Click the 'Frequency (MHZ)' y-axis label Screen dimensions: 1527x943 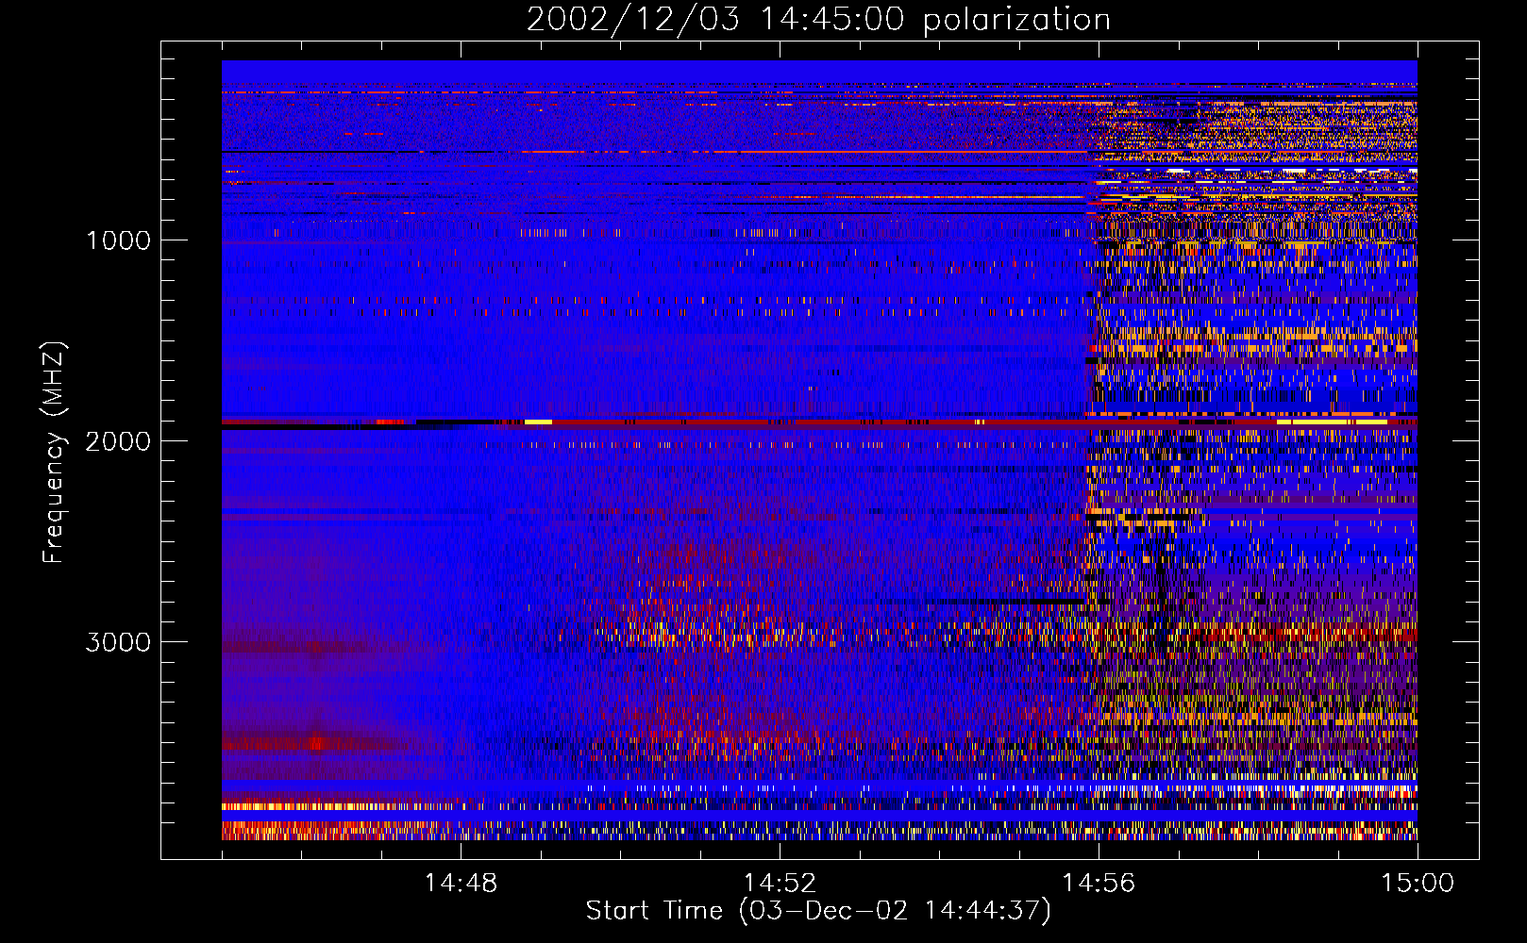coord(54,453)
